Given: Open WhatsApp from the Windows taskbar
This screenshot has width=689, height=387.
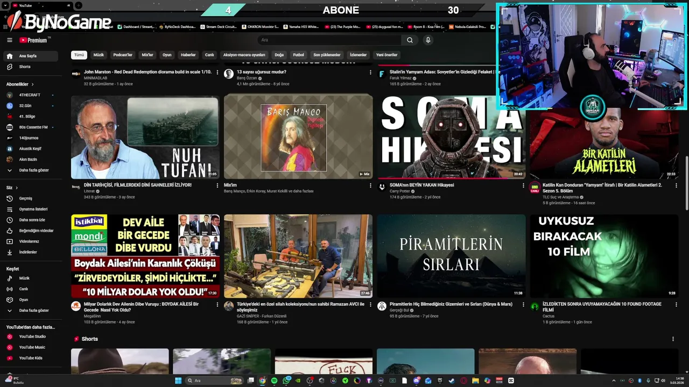Looking at the screenshot, I should point(286,381).
